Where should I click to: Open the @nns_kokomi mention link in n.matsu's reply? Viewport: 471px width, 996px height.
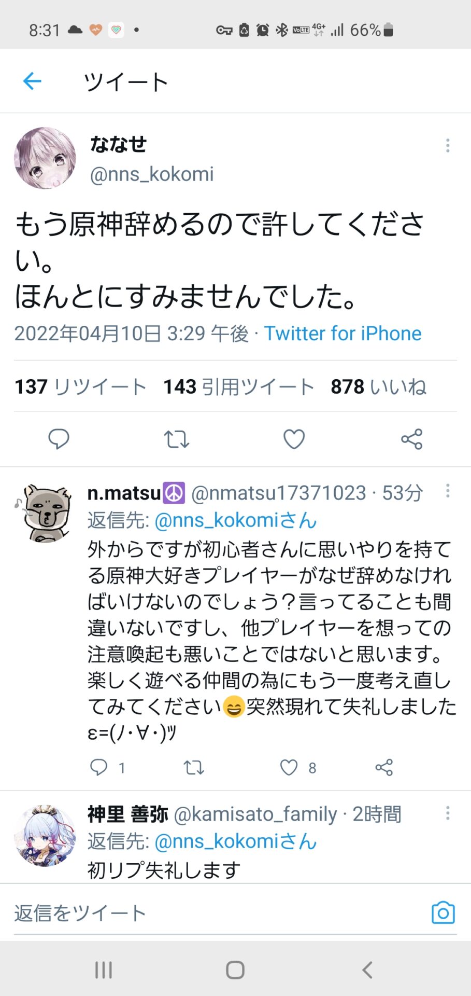point(236,520)
